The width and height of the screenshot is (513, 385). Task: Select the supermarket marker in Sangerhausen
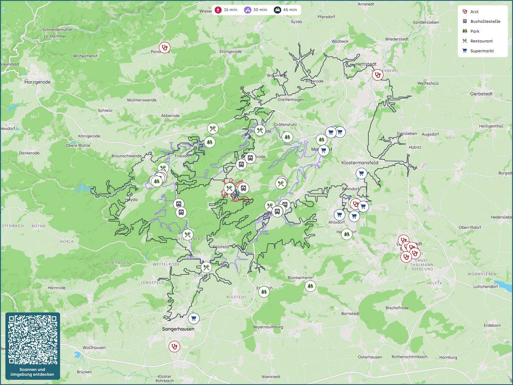click(193, 318)
